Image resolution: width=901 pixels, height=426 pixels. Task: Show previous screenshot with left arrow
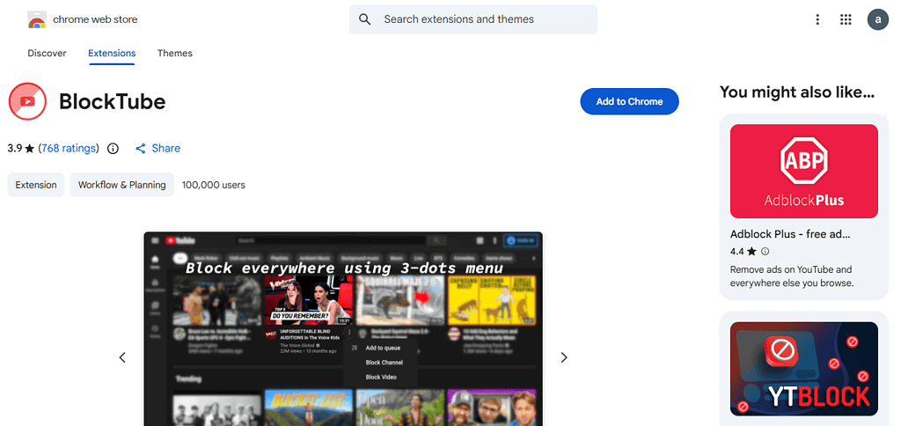click(121, 357)
